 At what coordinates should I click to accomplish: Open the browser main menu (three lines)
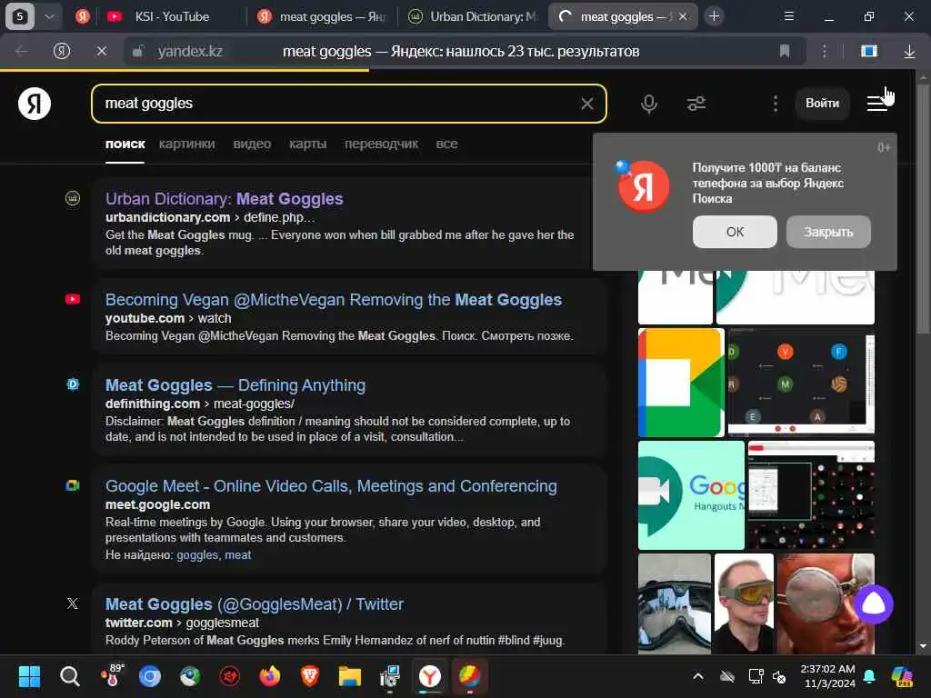(x=788, y=16)
